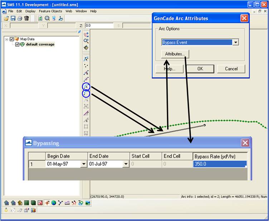269x222 pixels.
Task: Click the dice Scatter module icon
Action: 40,203
